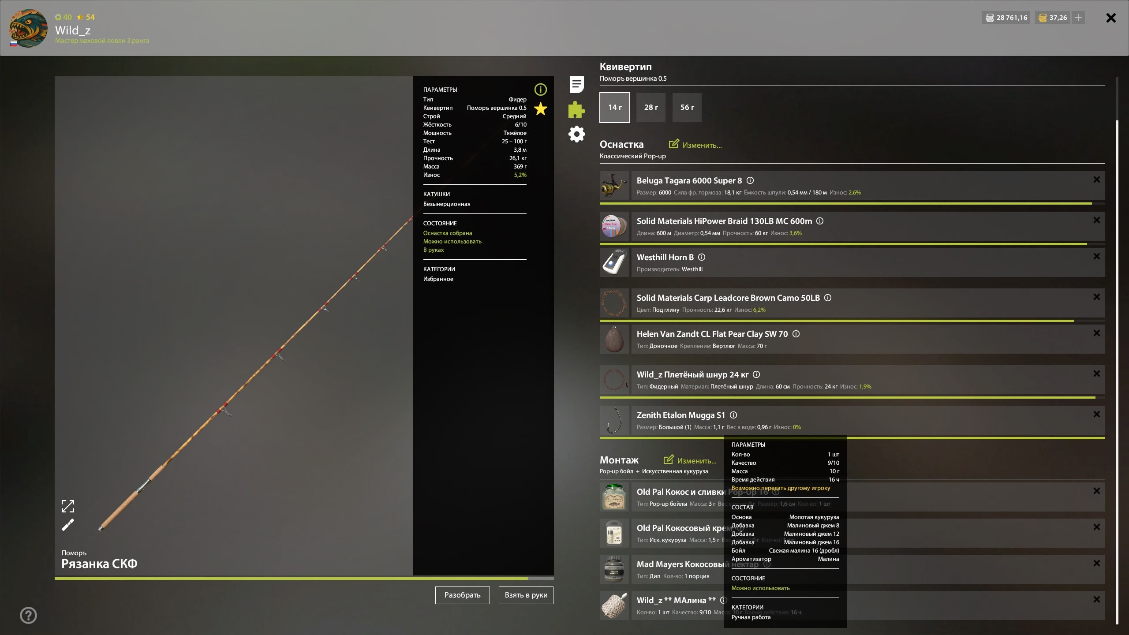This screenshot has height=635, width=1129.
Task: Open the help question mark icon
Action: [29, 615]
